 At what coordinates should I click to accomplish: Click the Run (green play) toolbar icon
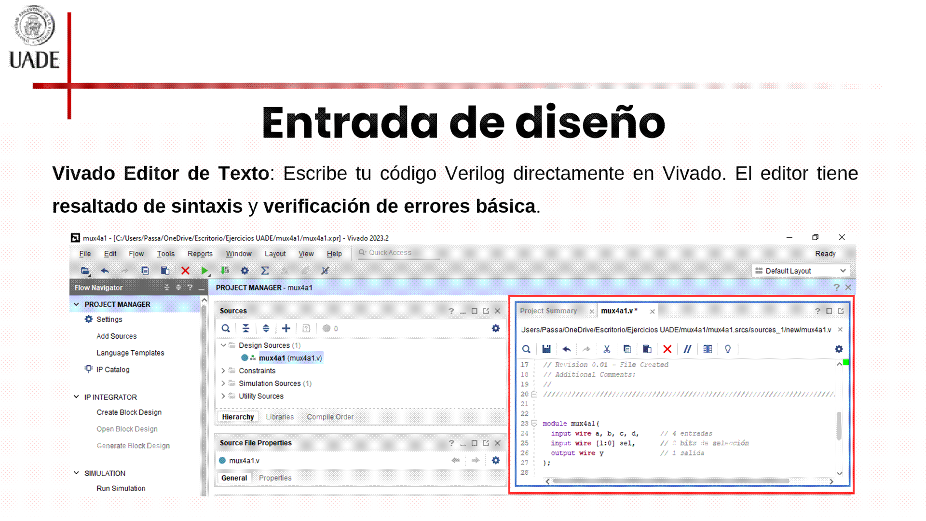(x=204, y=271)
